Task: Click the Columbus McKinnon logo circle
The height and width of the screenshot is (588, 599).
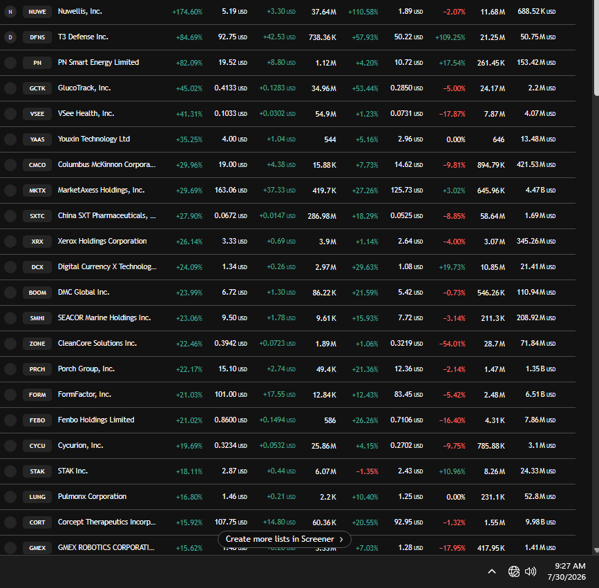Action: 10,165
